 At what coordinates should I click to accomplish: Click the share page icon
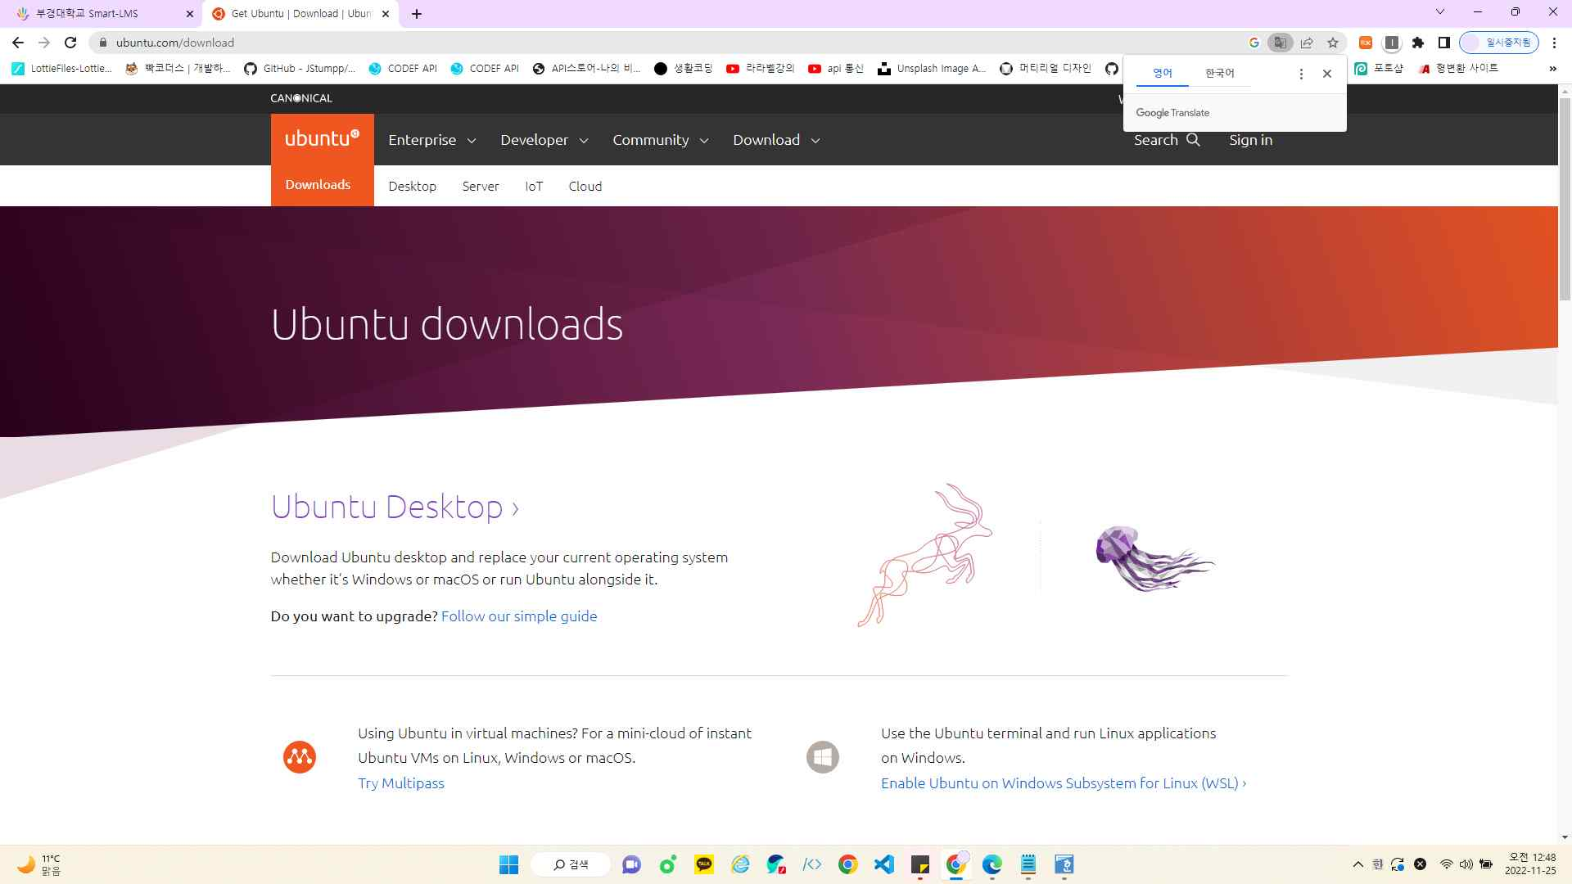click(x=1307, y=43)
